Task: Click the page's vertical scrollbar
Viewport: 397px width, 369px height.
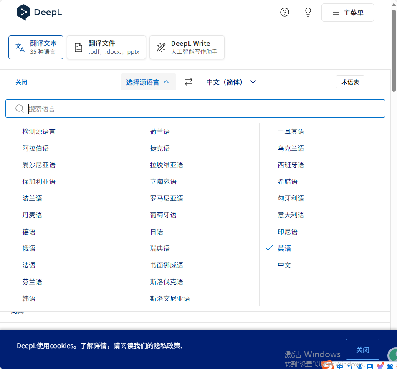Action: coord(394,51)
